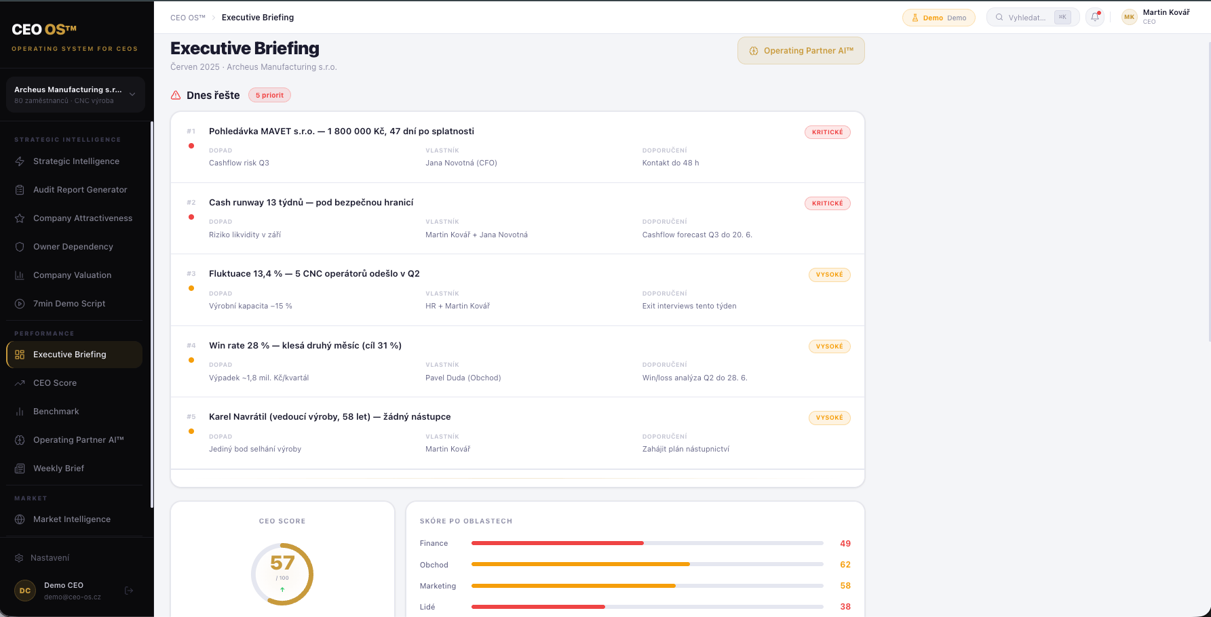Click Jana Novotná (CFO) owner text

point(461,163)
